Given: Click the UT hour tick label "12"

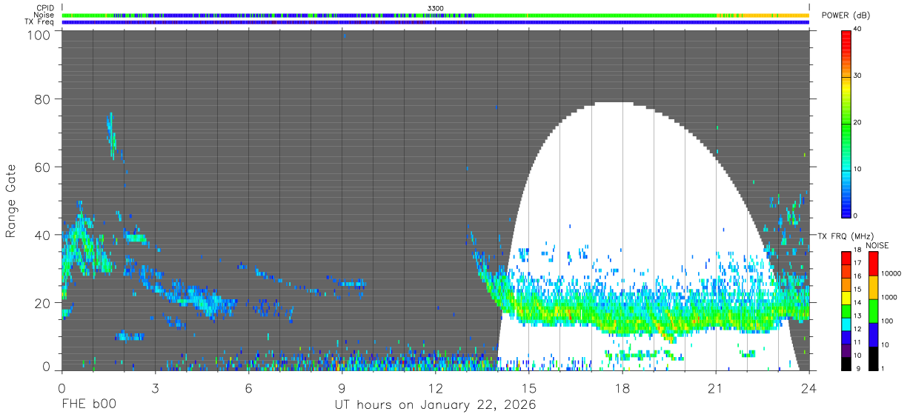Looking at the screenshot, I should (x=435, y=388).
